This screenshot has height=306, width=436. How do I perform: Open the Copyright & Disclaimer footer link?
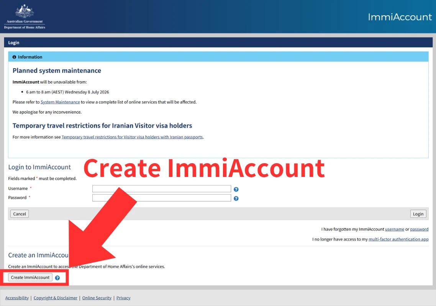55,298
